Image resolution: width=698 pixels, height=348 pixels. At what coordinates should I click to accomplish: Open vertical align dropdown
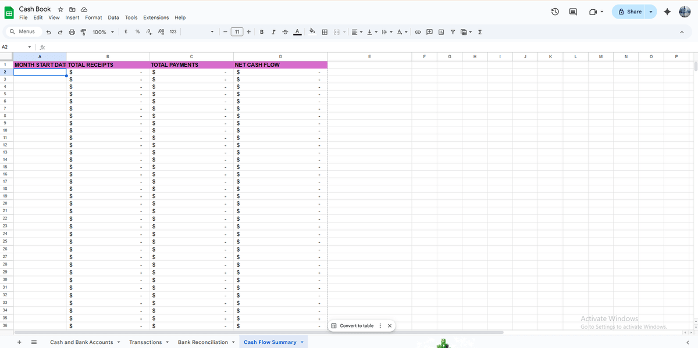[x=372, y=32]
